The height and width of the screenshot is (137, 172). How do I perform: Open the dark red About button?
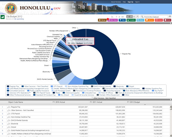(168, 20)
